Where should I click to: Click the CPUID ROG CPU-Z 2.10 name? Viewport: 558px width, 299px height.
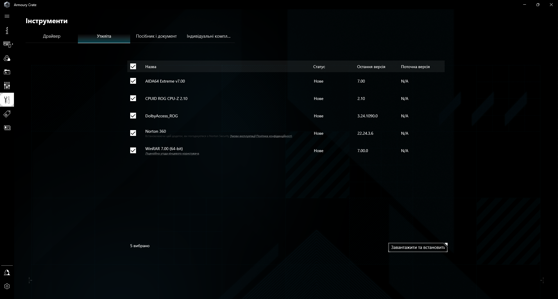[x=166, y=99]
